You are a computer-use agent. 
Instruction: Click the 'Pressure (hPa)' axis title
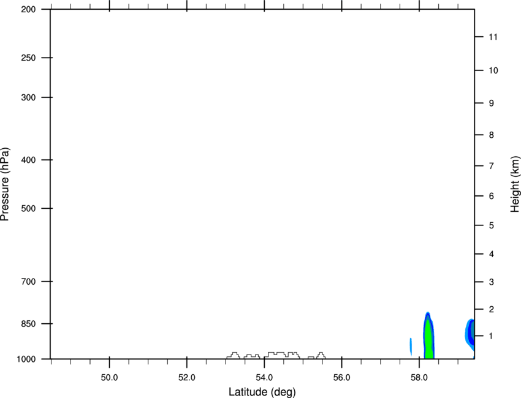coord(5,184)
